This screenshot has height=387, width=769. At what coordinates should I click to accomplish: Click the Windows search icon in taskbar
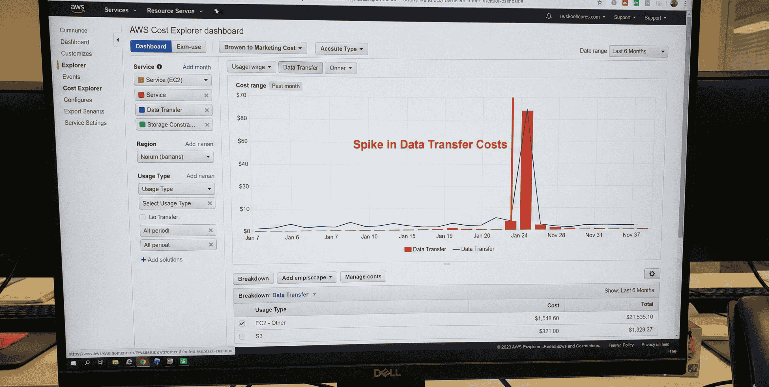coord(87,363)
